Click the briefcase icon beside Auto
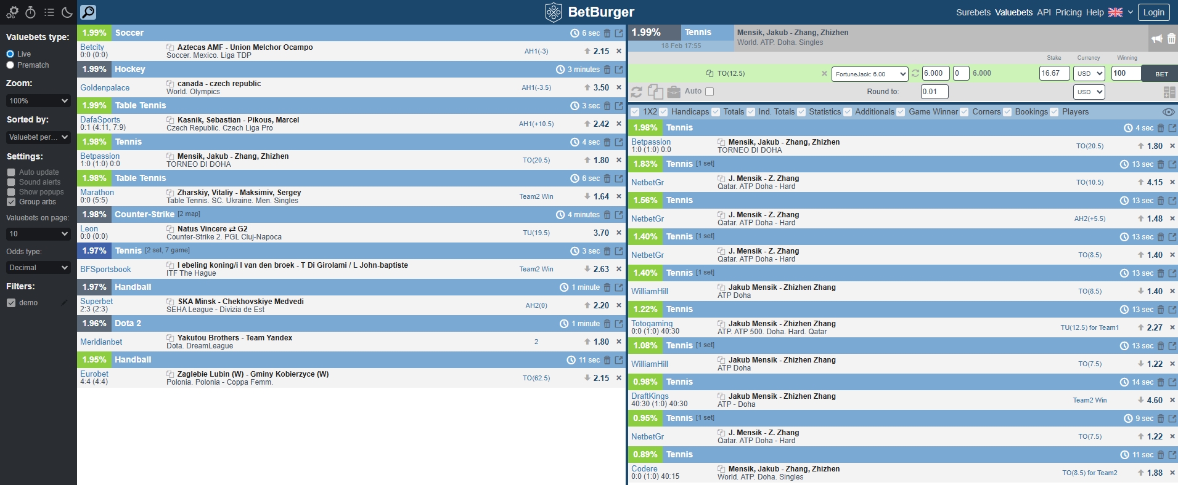 coord(674,92)
